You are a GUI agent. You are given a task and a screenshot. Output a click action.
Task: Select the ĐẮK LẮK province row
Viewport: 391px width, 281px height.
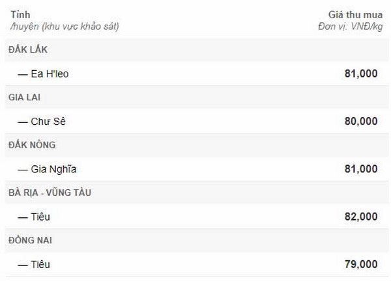tap(197, 50)
